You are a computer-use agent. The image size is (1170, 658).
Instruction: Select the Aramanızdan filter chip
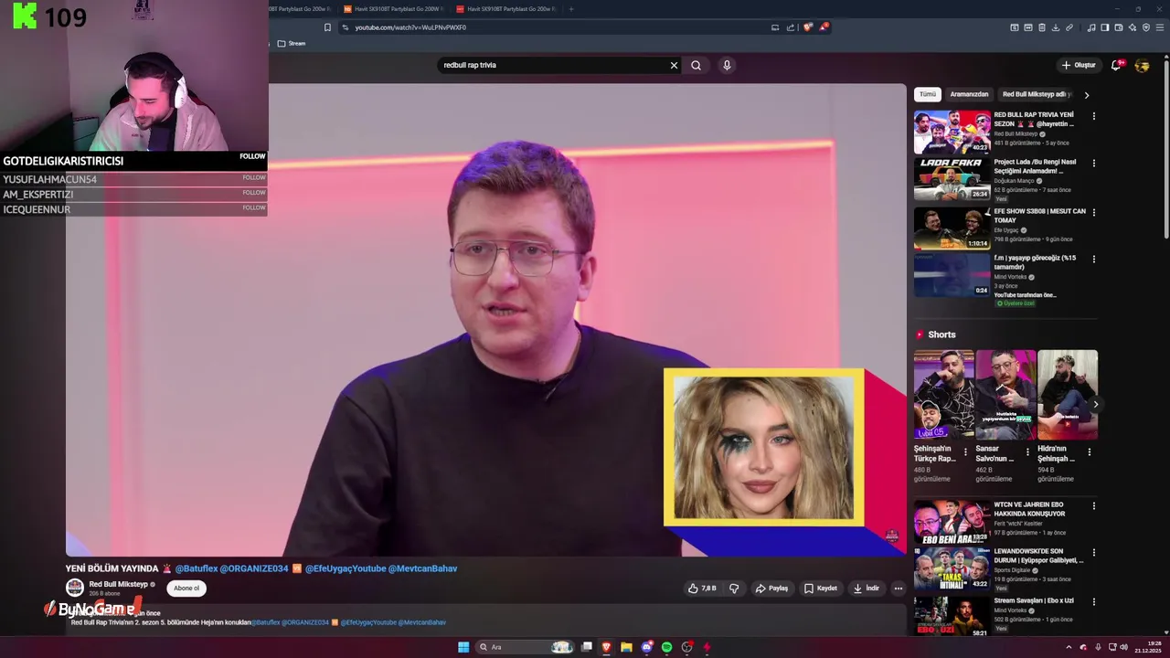[969, 94]
